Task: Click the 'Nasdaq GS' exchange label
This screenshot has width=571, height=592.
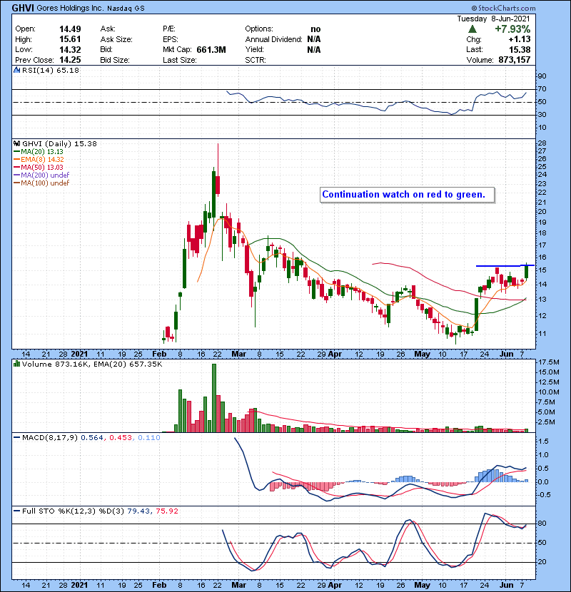Action: [x=126, y=9]
